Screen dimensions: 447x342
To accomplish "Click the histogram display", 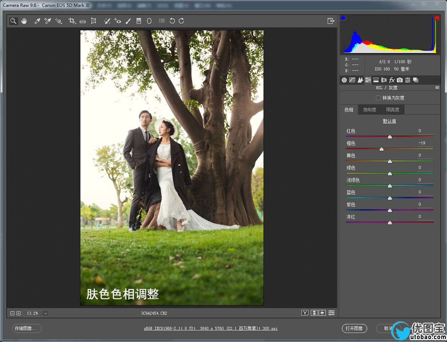I will click(390, 35).
